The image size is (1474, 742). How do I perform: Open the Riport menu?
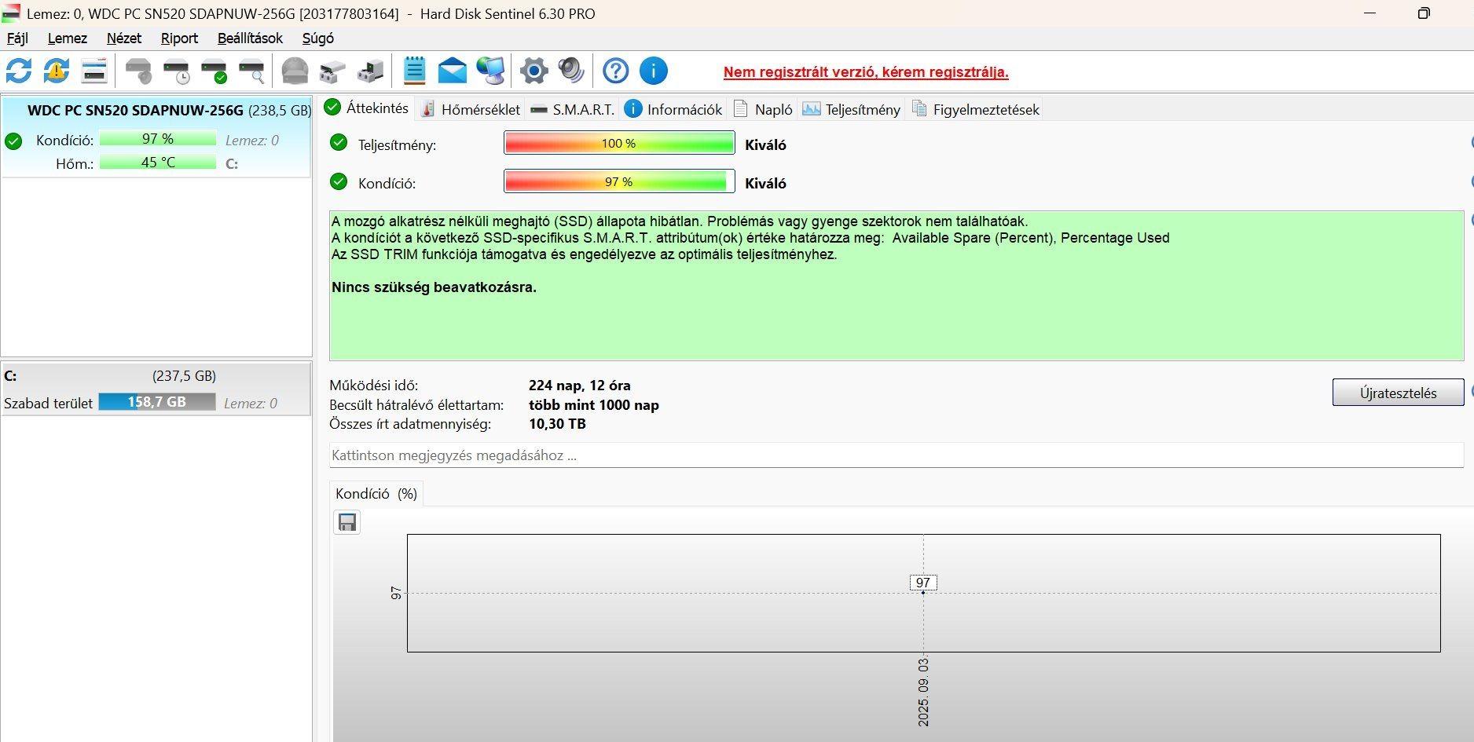pyautogui.click(x=179, y=38)
